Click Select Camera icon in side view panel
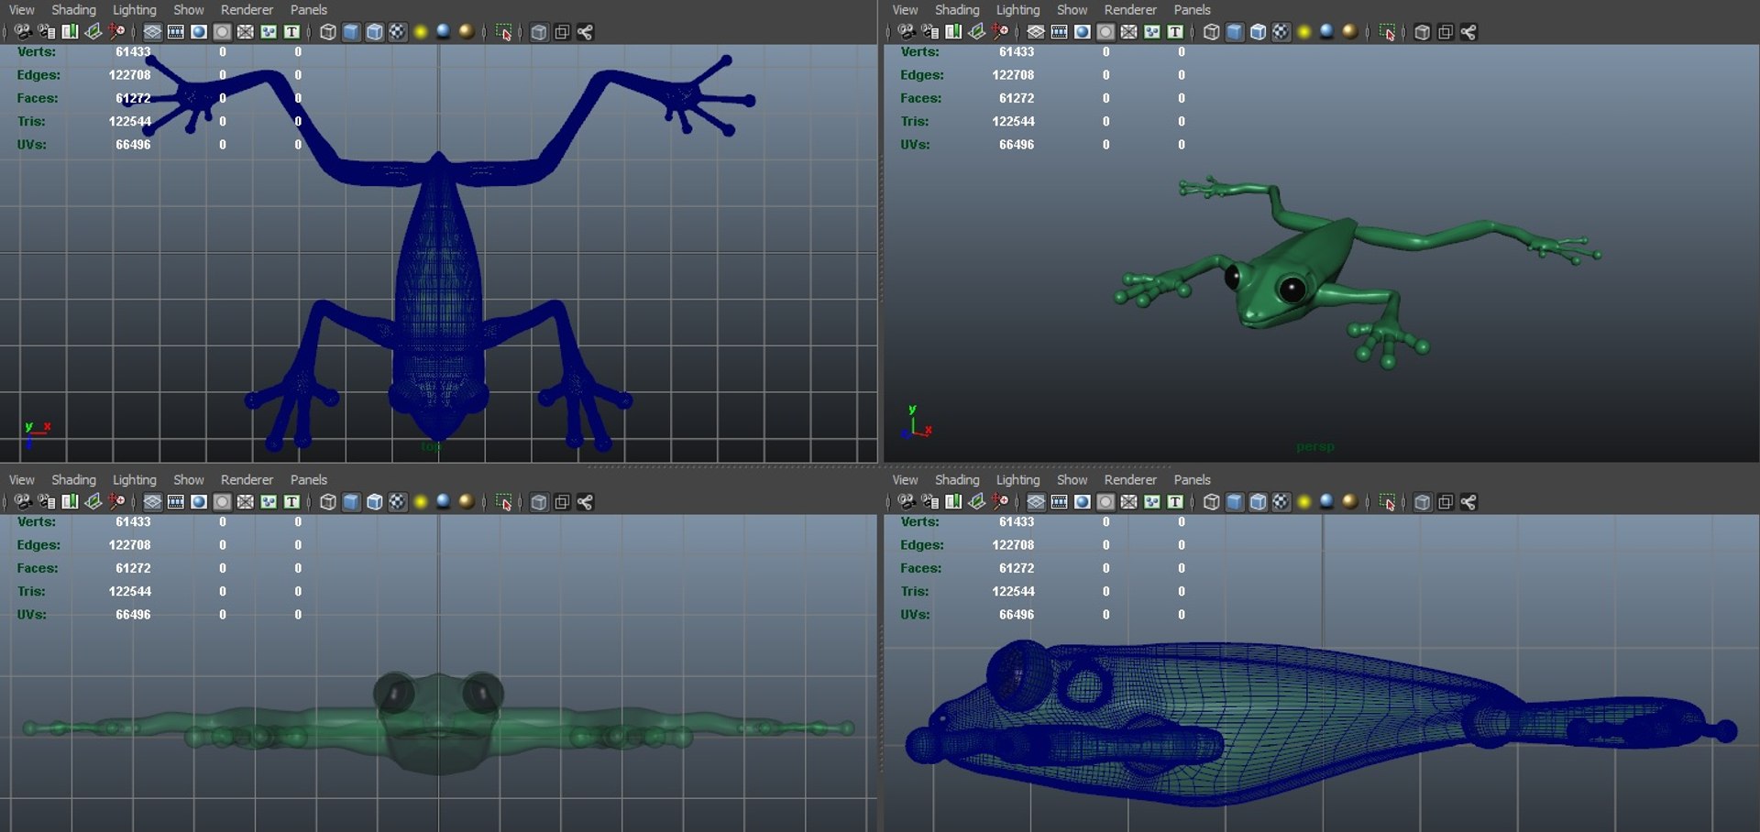The width and height of the screenshot is (1760, 832). pyautogui.click(x=907, y=502)
